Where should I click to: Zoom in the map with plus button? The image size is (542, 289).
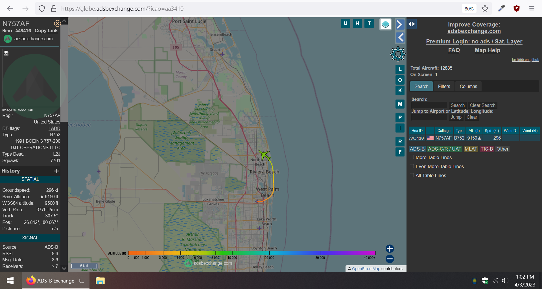pos(390,249)
